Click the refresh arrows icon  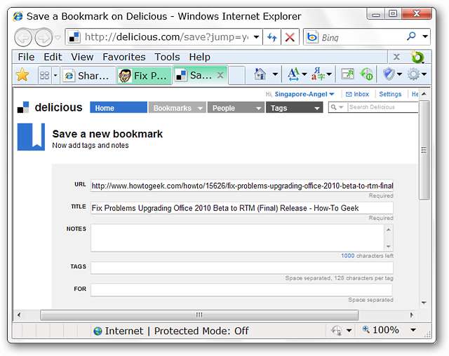[272, 37]
